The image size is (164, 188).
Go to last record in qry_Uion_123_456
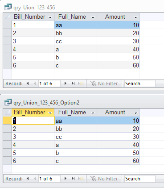click(x=73, y=84)
